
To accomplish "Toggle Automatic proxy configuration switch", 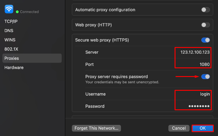I will (x=205, y=10).
